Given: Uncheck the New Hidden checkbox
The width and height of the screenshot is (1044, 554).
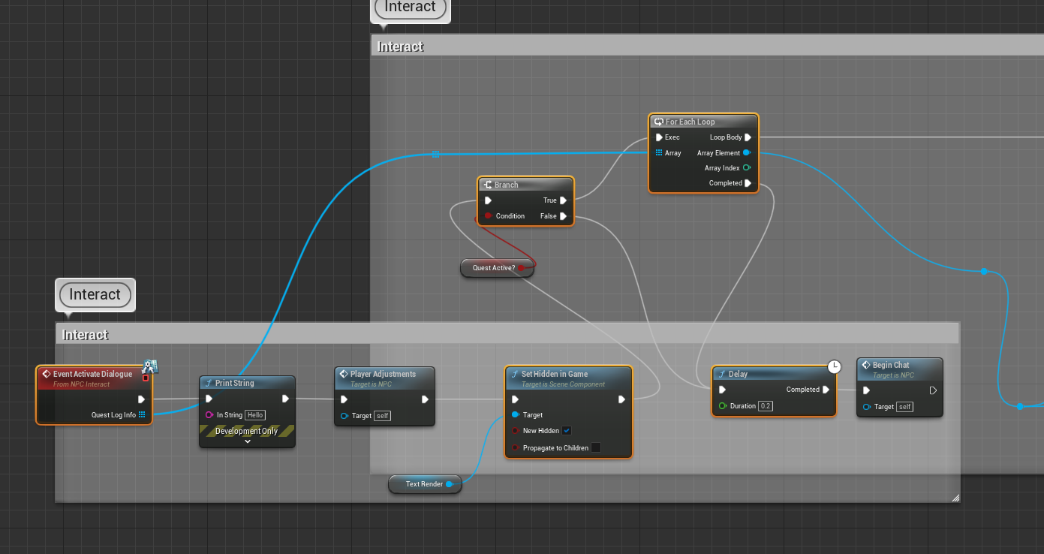Looking at the screenshot, I should click(567, 431).
